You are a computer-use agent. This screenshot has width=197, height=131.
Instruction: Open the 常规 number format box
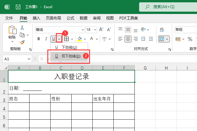tap(186, 30)
